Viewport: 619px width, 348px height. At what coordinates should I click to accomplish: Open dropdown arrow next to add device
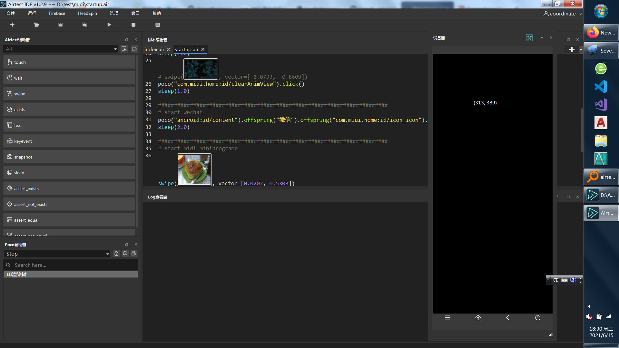[x=581, y=50]
